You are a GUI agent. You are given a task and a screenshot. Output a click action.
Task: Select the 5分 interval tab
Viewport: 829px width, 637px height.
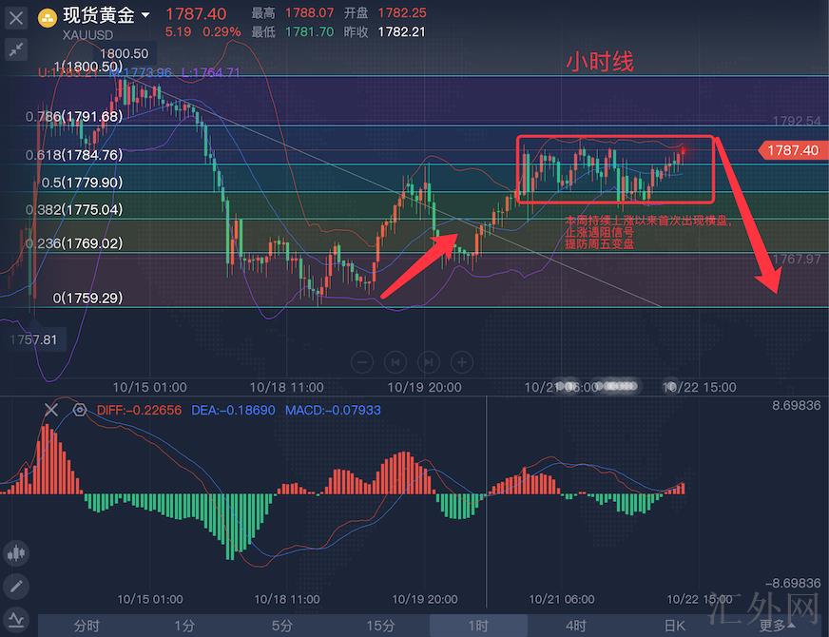[282, 626]
